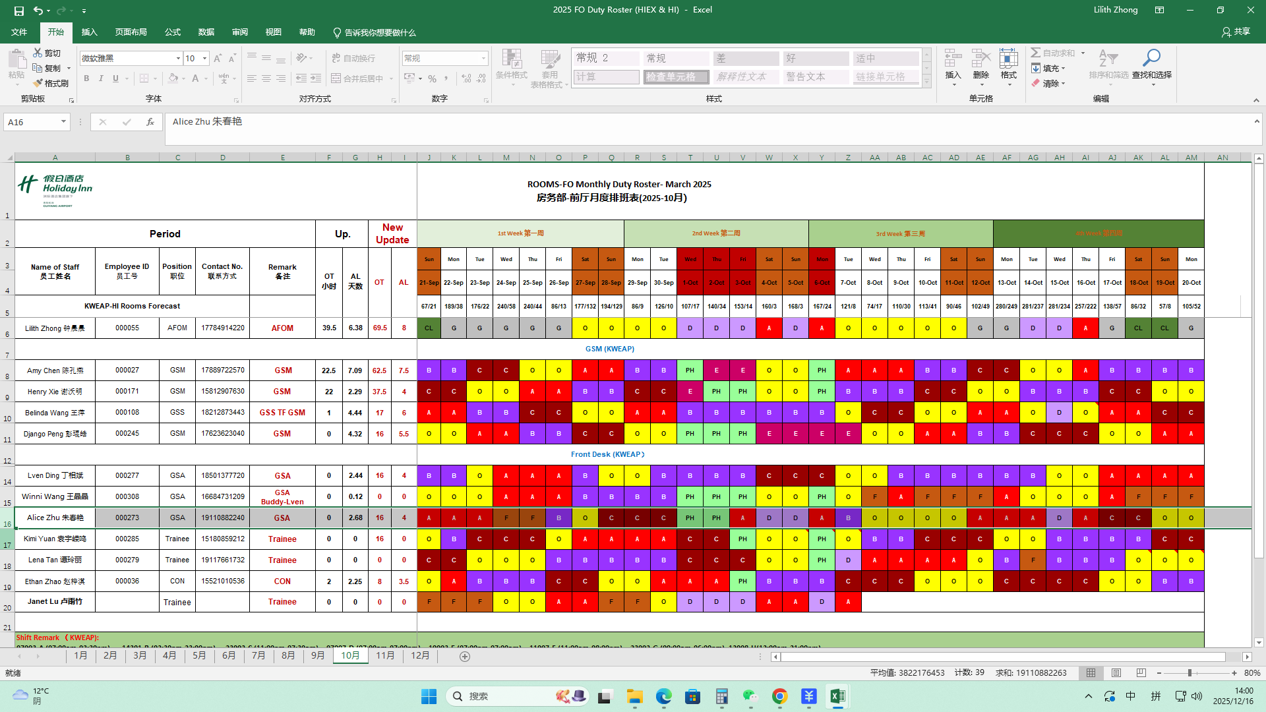Toggle Bold formatting

click(x=86, y=78)
